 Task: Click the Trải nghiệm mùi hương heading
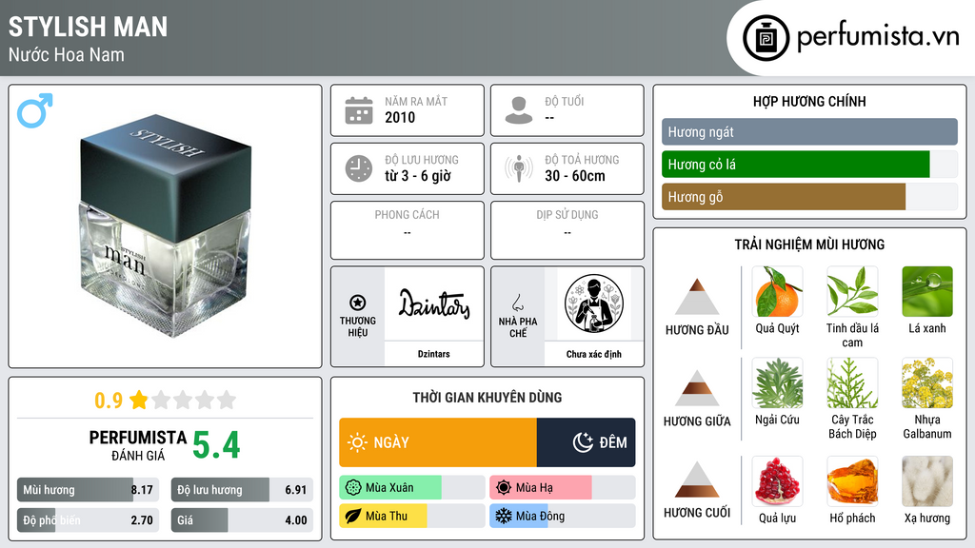click(809, 245)
